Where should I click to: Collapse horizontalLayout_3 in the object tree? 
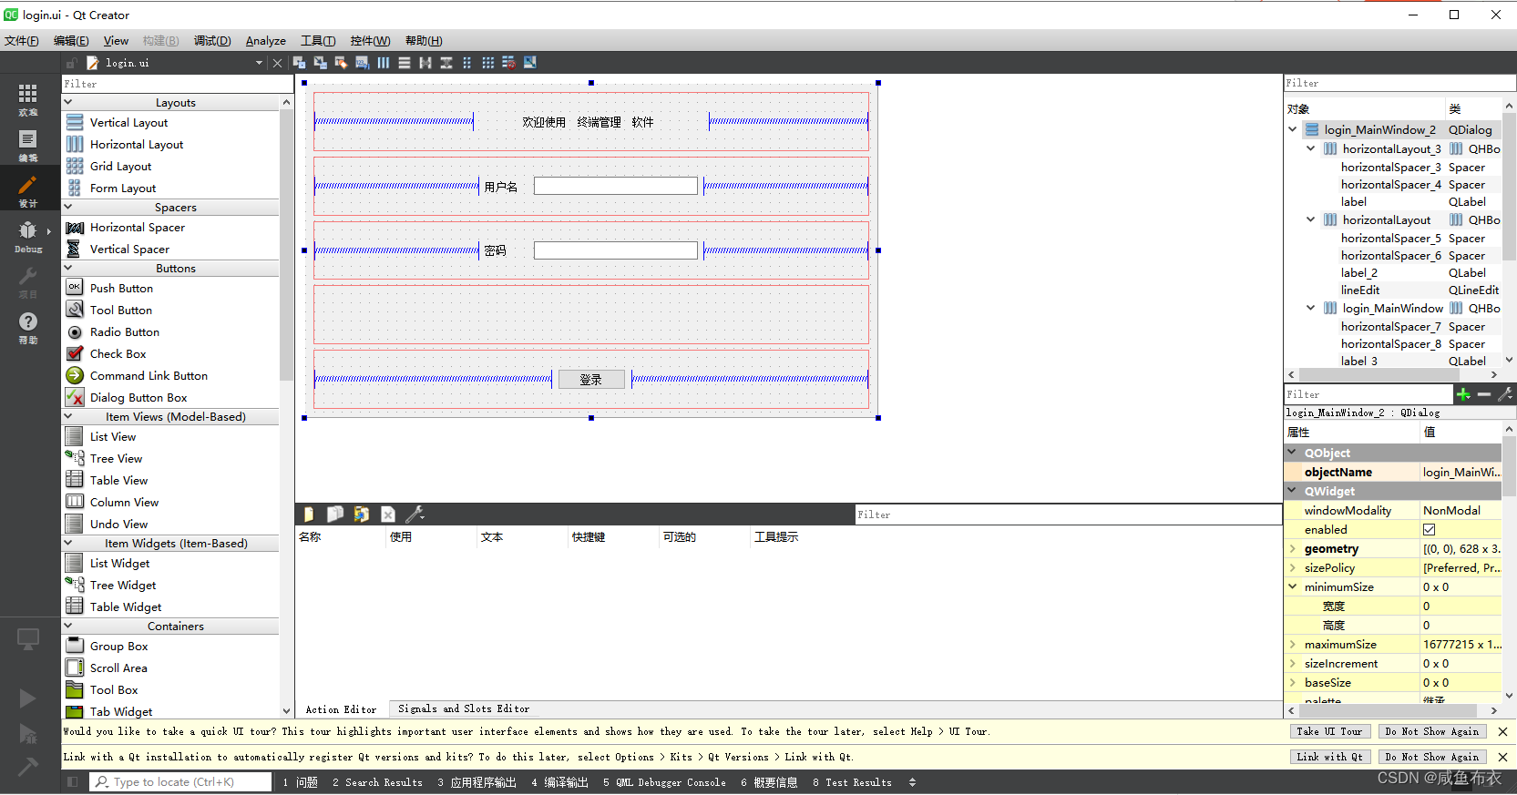[1310, 148]
